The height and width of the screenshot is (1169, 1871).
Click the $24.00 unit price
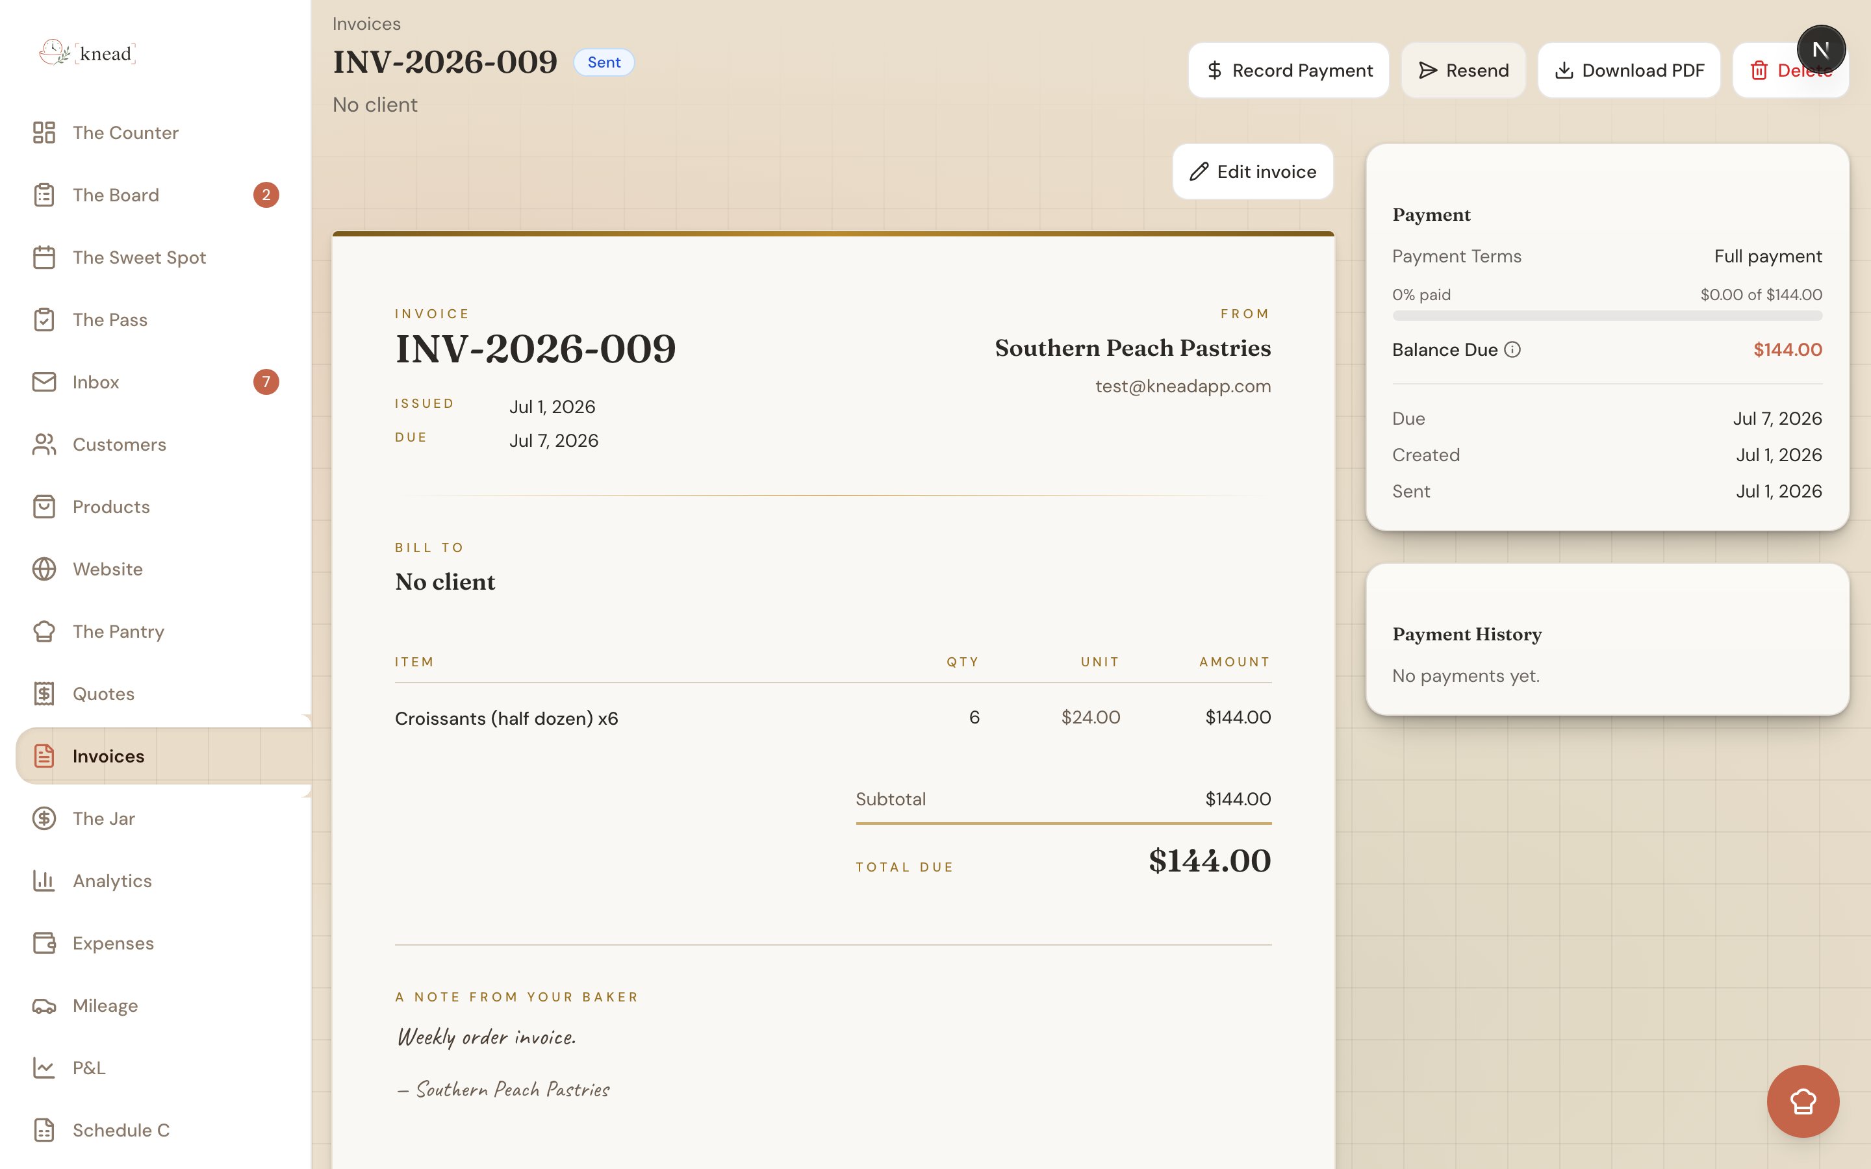pos(1090,717)
